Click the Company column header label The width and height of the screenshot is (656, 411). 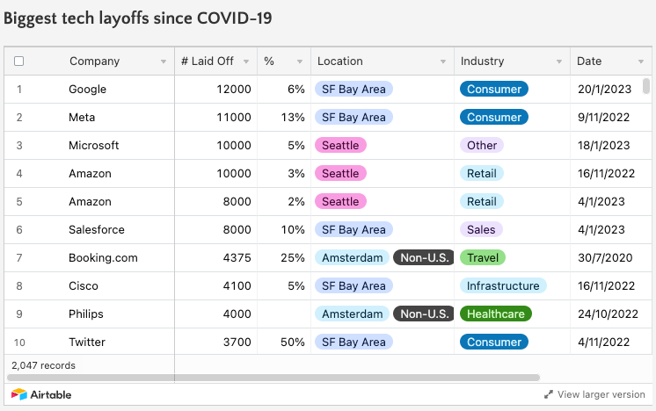(x=95, y=61)
